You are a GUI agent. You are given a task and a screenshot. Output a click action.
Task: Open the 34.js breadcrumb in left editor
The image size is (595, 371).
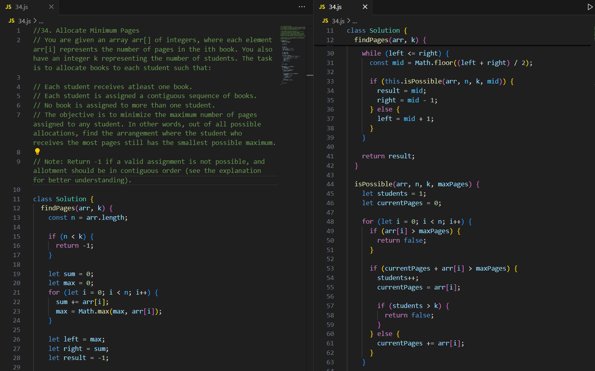24,21
